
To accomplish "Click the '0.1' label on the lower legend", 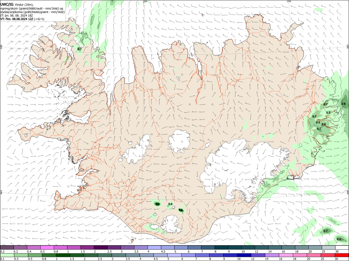I will 2,259.
